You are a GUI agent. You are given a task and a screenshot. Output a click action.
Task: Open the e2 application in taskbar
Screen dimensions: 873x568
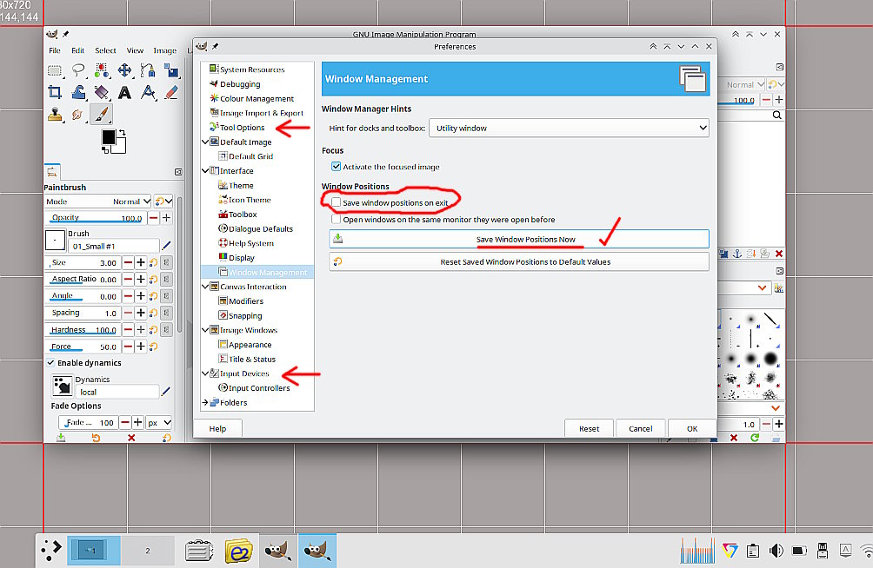pyautogui.click(x=238, y=551)
